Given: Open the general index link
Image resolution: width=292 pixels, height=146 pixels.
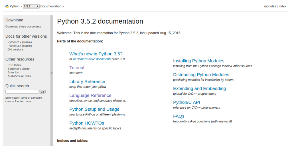Looking at the screenshot, I should tap(282, 6).
